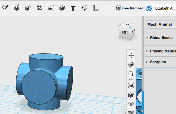The height and width of the screenshot is (114, 176).
Task: Click Fit to View icon
Action: coord(131,85)
